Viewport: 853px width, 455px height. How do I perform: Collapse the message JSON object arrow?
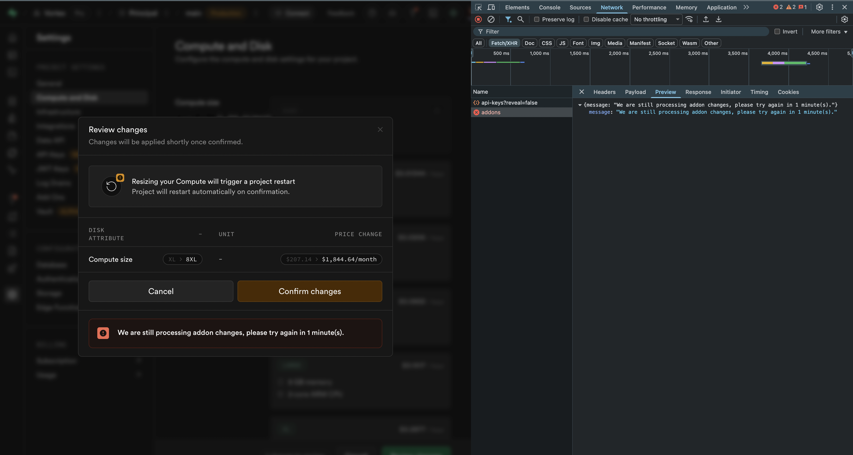580,105
